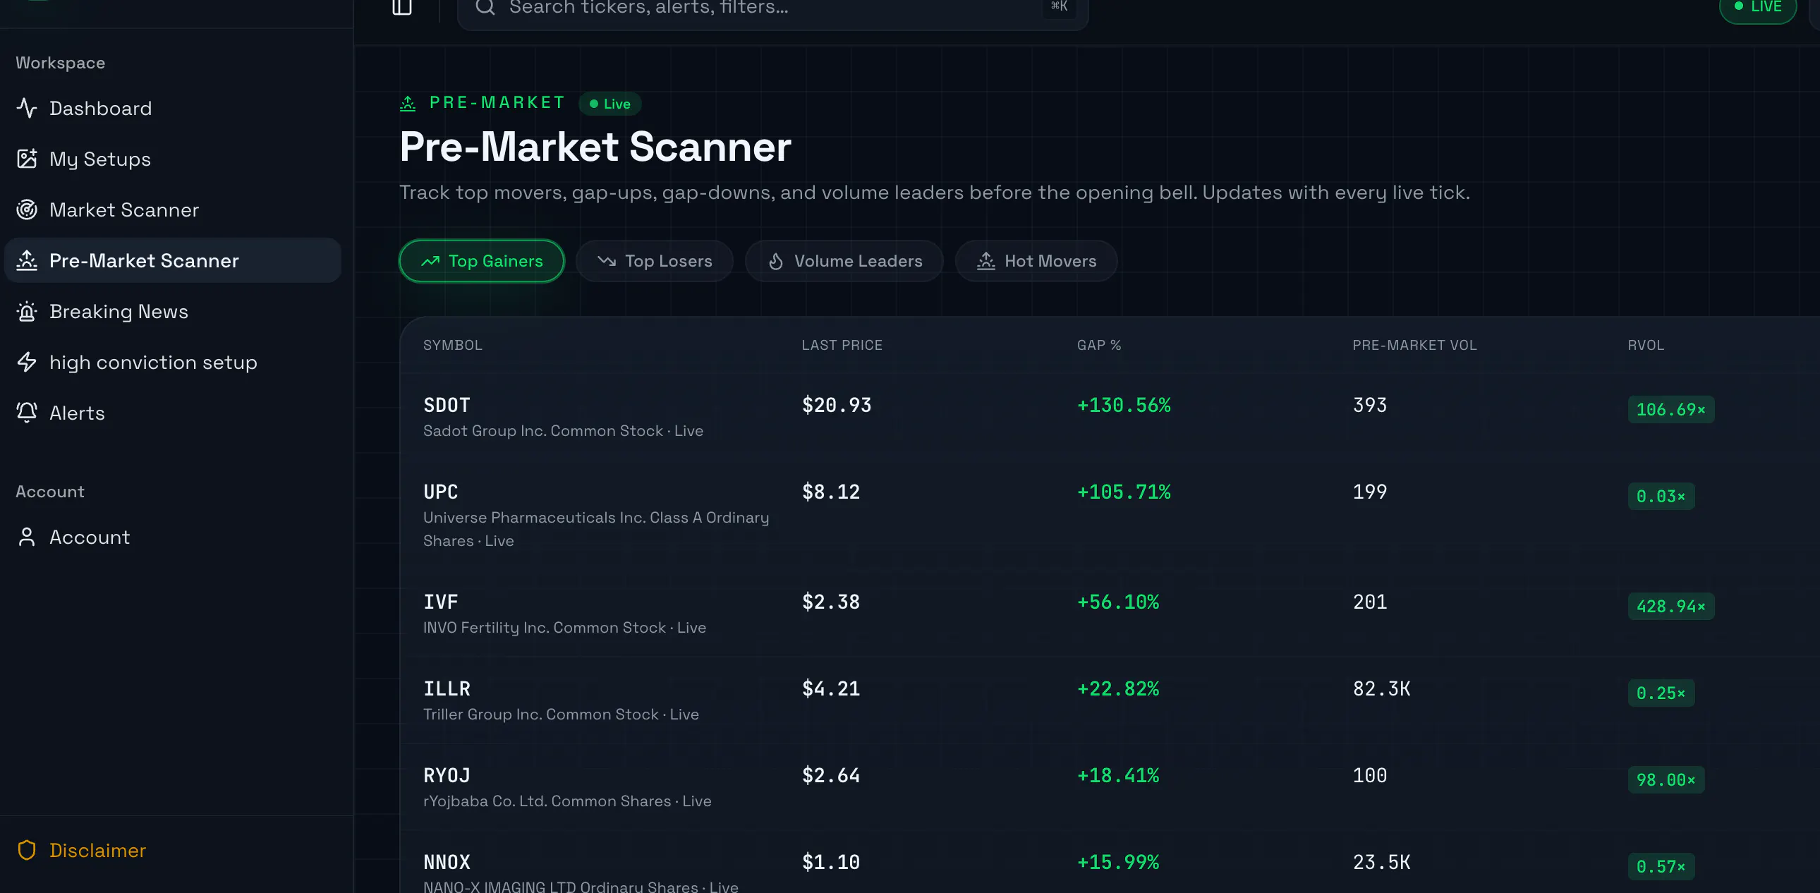Click Universe Pharmaceuticals company name
The height and width of the screenshot is (893, 1820).
point(596,529)
